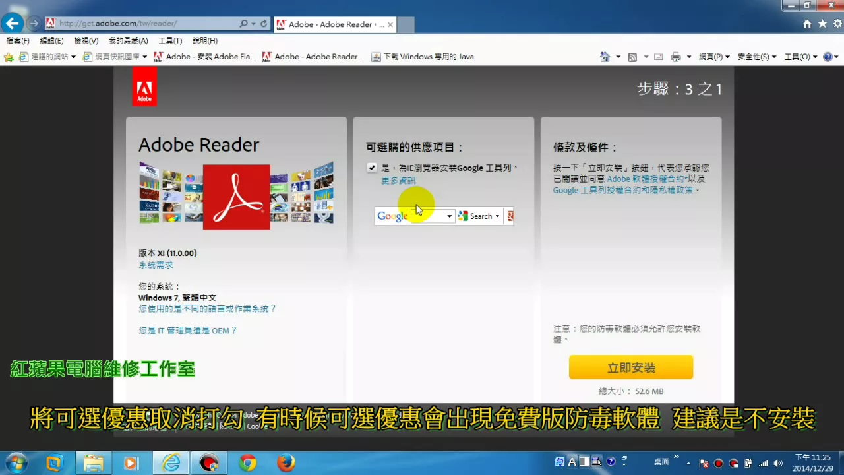Viewport: 844px width, 475px height.
Task: Open the home icon dropdown arrow
Action: [x=618, y=57]
